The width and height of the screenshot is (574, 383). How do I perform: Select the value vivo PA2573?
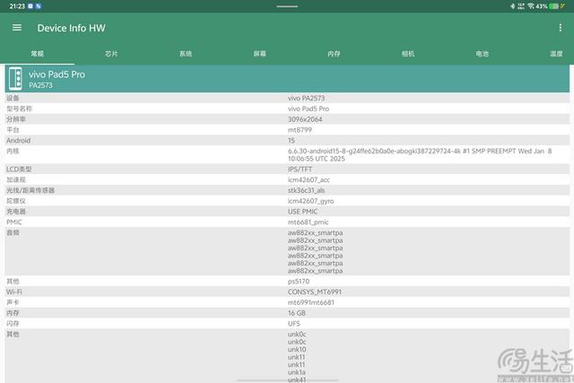click(306, 98)
